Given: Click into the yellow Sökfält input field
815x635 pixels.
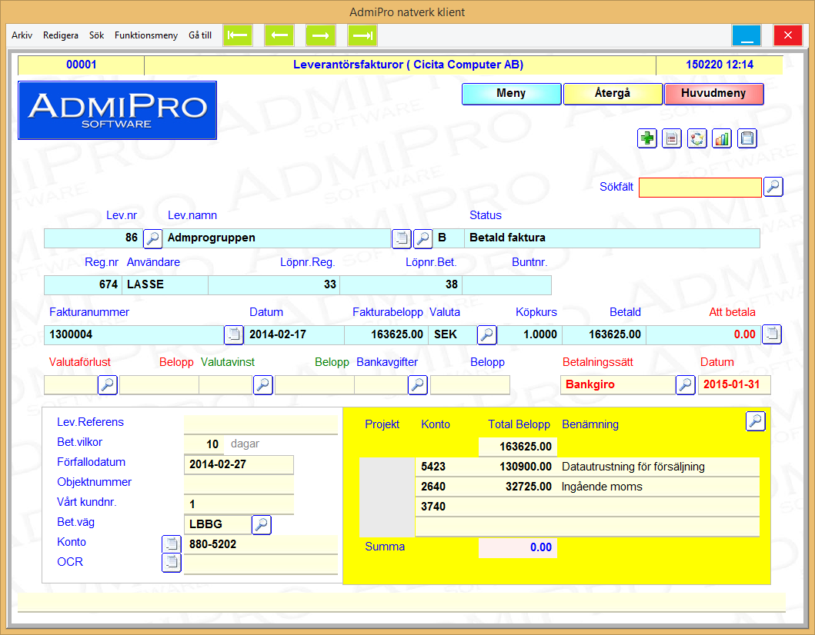Looking at the screenshot, I should tap(700, 188).
